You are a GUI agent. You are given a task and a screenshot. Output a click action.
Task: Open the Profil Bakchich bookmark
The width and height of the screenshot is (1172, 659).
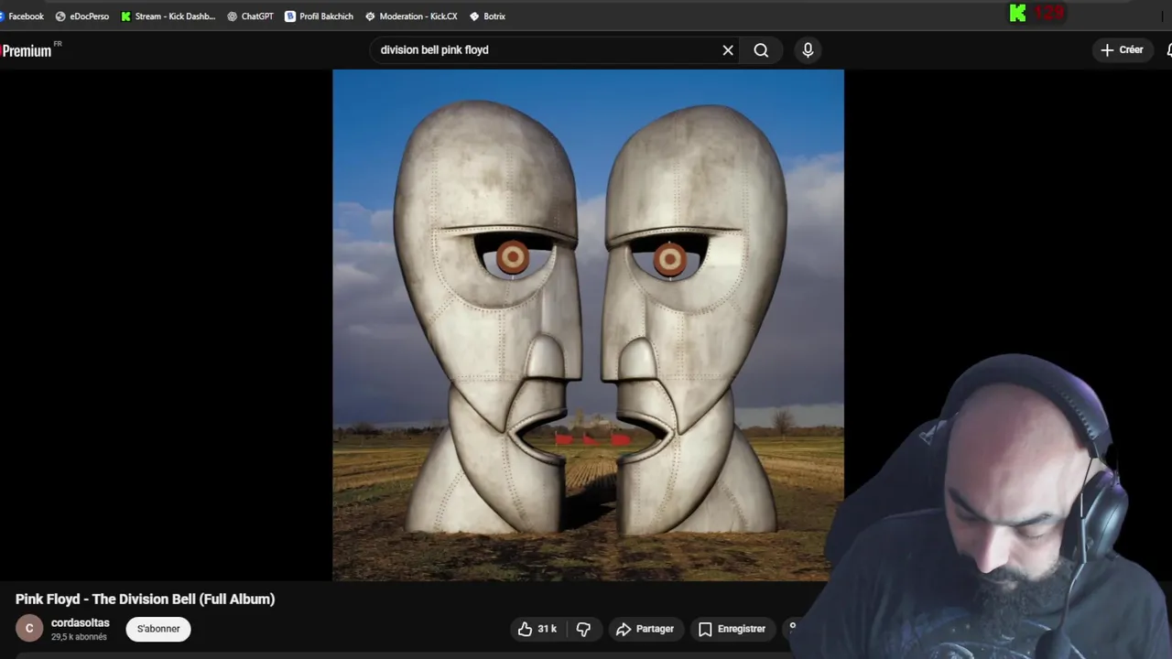[319, 16]
